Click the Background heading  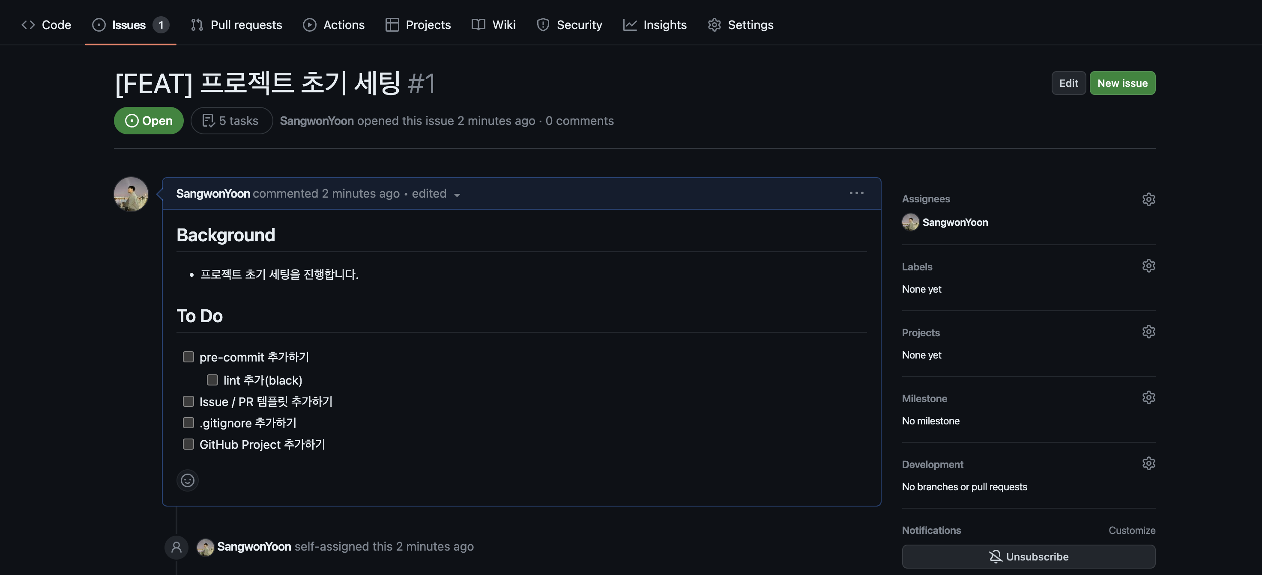[225, 235]
